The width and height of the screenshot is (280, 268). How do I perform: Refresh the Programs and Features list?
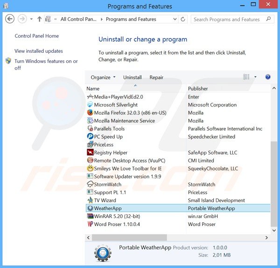183,19
